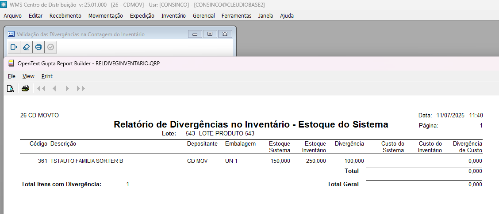Click the exit icon in Validação window toolbar

pos(14,47)
